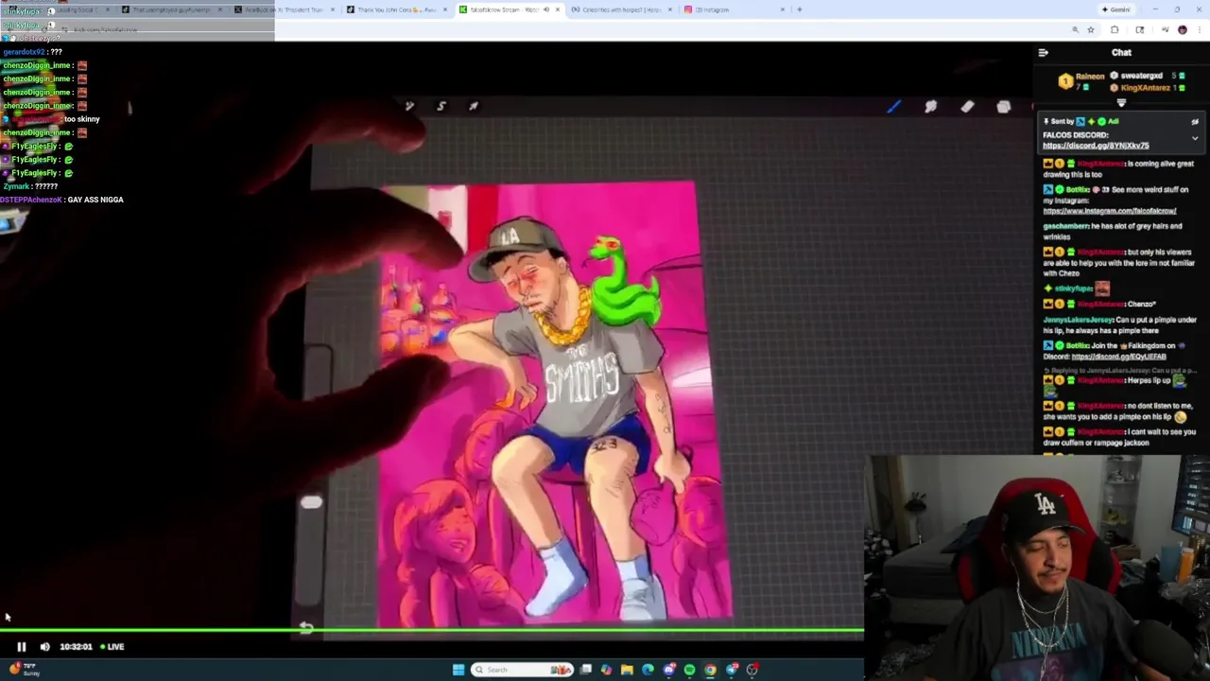Open the Chrome three-dot menu
The image size is (1210, 681).
pyautogui.click(x=1200, y=29)
